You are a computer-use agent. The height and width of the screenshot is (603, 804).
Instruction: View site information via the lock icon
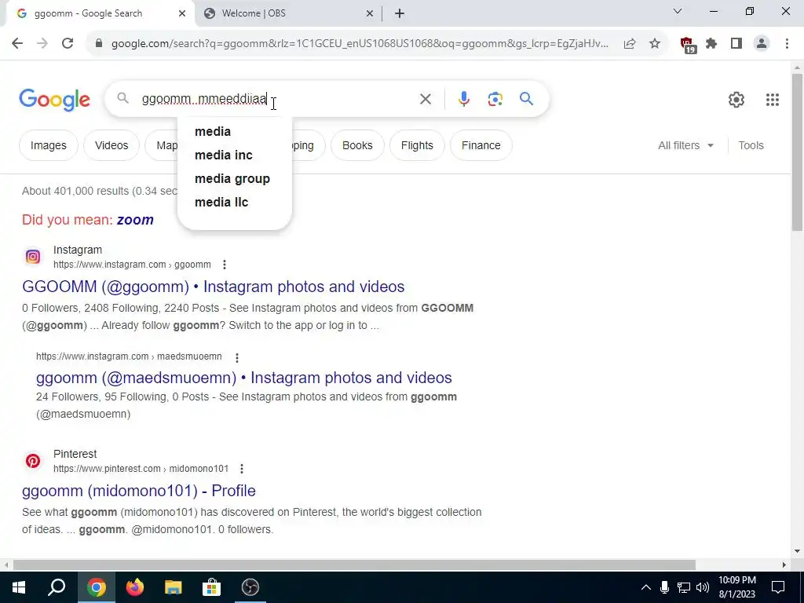tap(100, 44)
